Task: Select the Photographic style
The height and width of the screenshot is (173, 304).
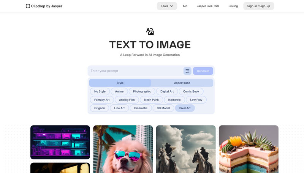Action: click(x=142, y=91)
